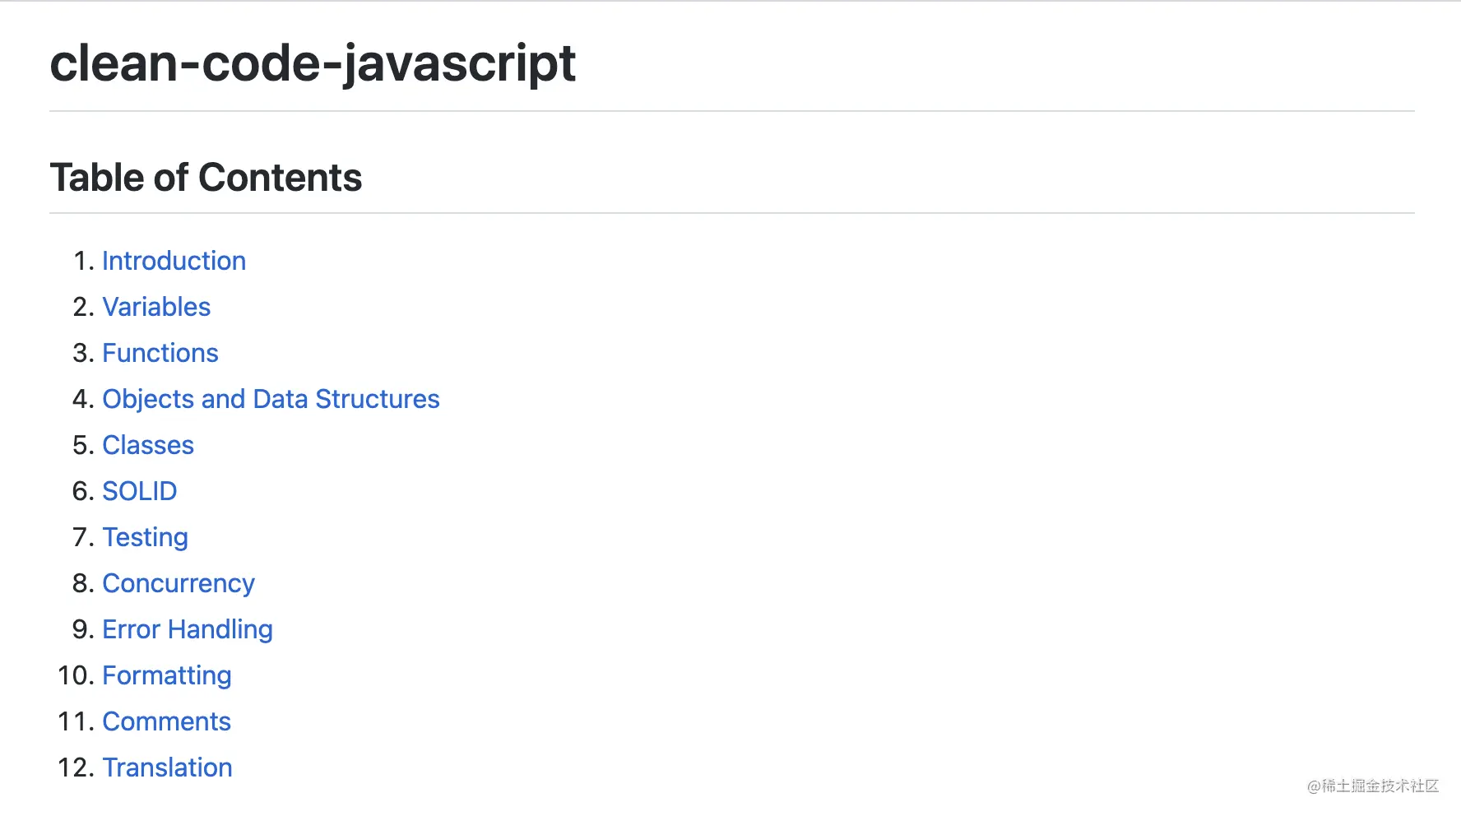Image resolution: width=1461 pixels, height=816 pixels.
Task: Navigate to the Concurrency link
Action: click(179, 583)
